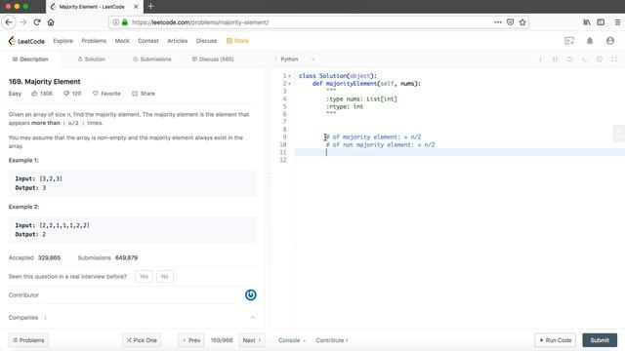Screen dimensions: 625x351
Task: Open the Explore nav item
Action: (62, 41)
